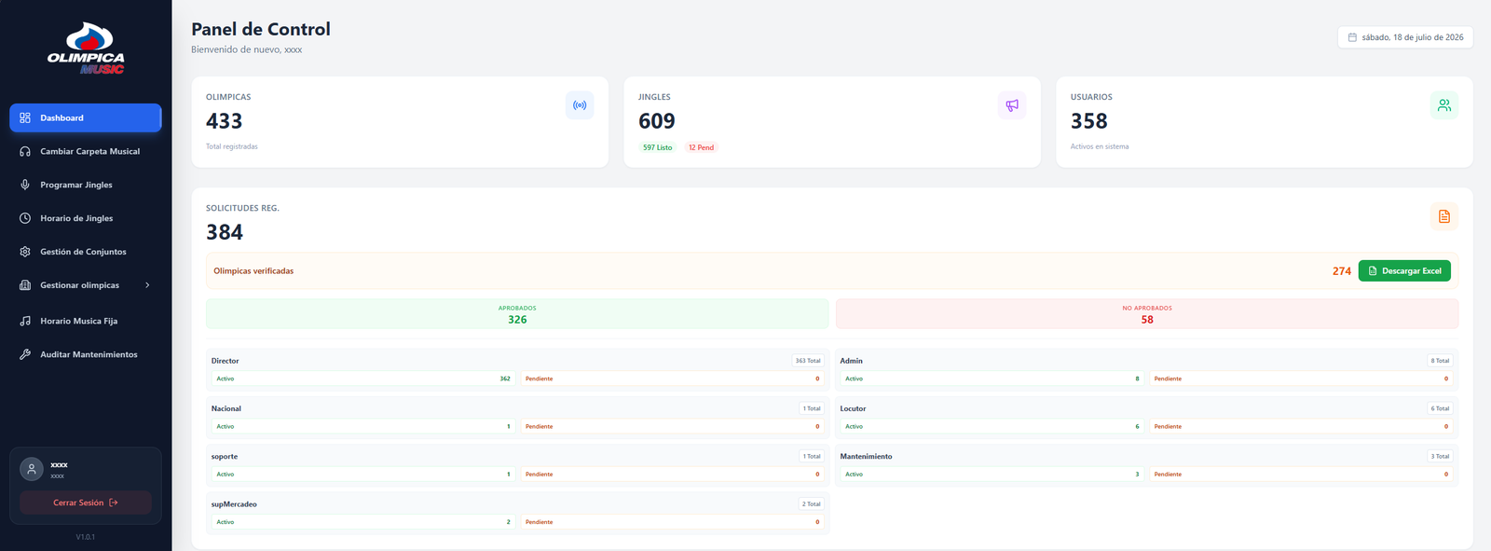Click the calendar icon beside the date
1491x551 pixels.
tap(1352, 37)
